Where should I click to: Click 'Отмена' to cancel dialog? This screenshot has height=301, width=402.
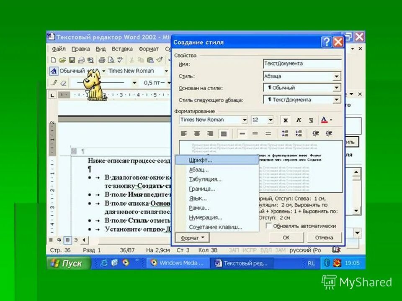[x=324, y=237]
